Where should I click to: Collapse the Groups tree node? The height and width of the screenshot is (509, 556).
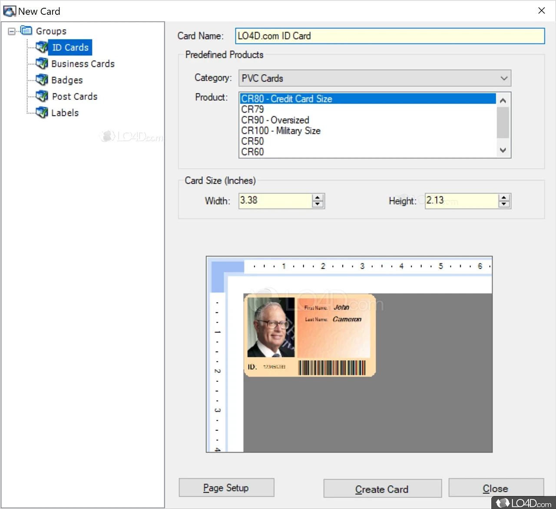(12, 31)
